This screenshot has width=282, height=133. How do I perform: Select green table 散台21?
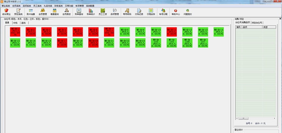pos(109,43)
